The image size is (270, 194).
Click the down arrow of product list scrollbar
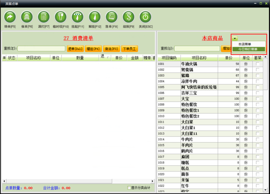click(265, 190)
